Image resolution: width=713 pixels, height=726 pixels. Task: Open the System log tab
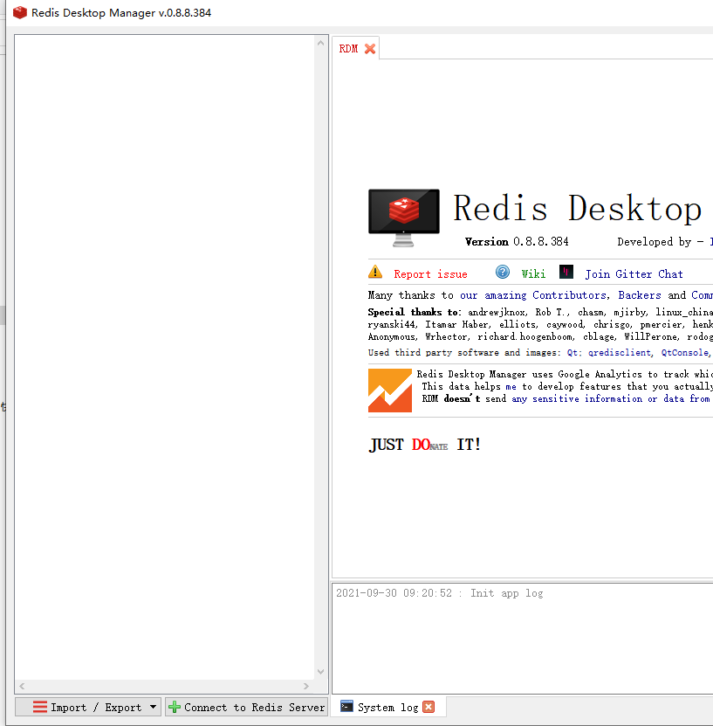tap(387, 707)
